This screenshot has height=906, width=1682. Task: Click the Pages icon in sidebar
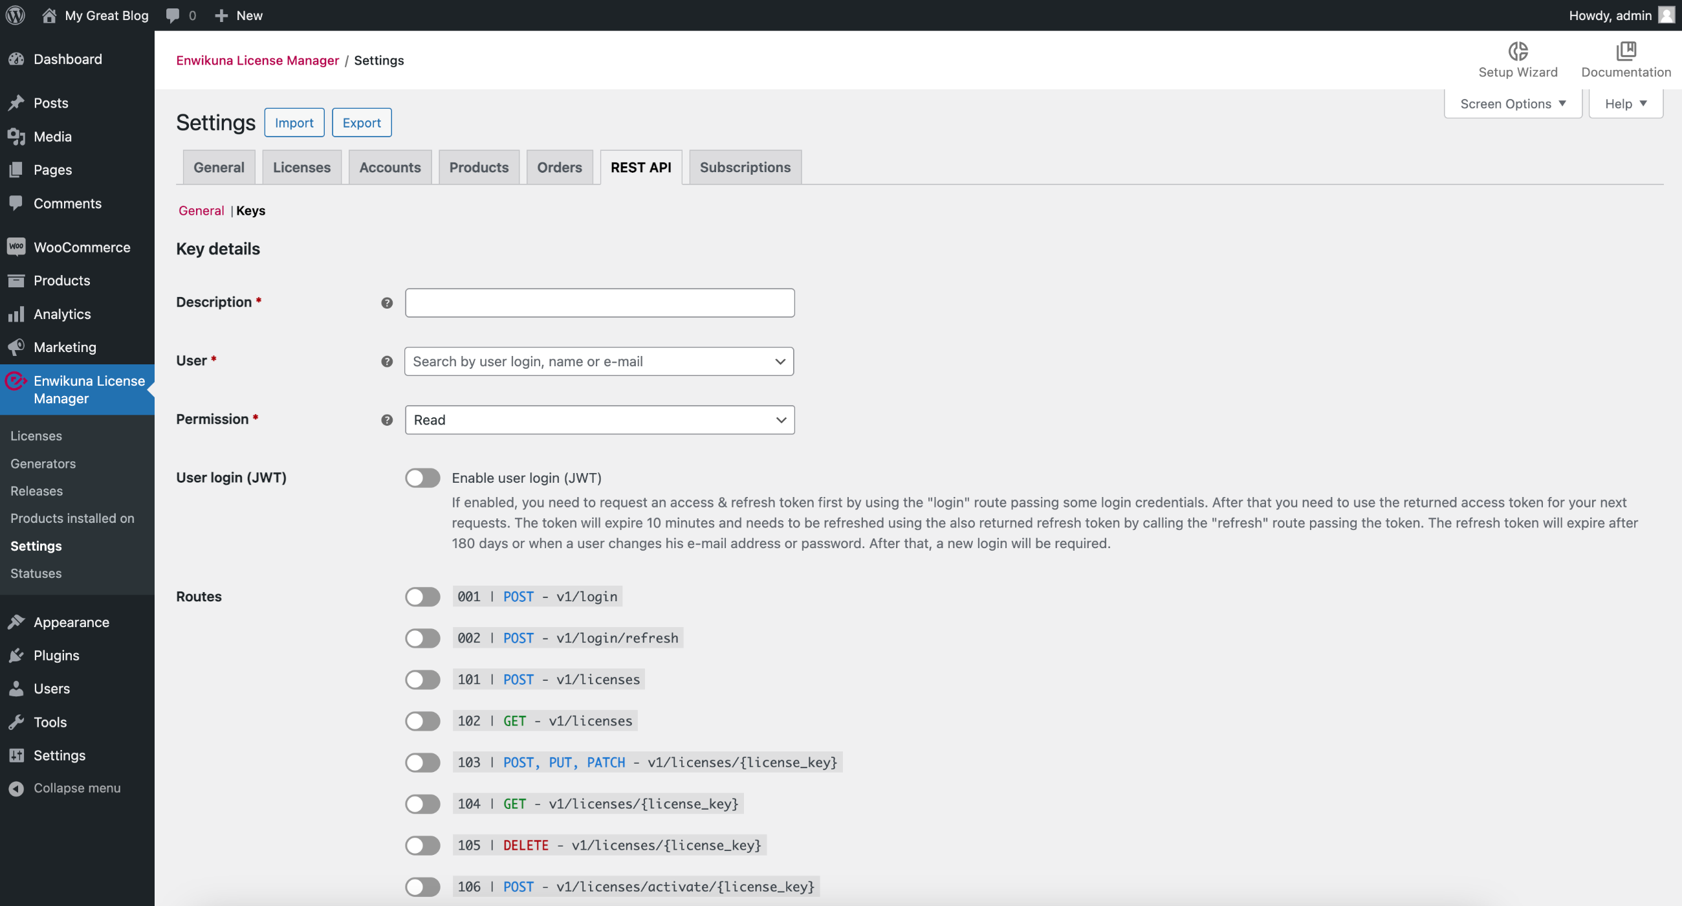pos(16,169)
